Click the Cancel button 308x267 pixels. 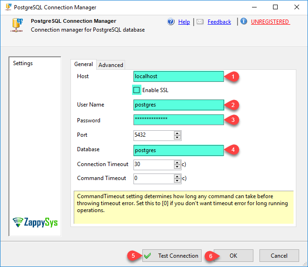pyautogui.click(x=279, y=256)
